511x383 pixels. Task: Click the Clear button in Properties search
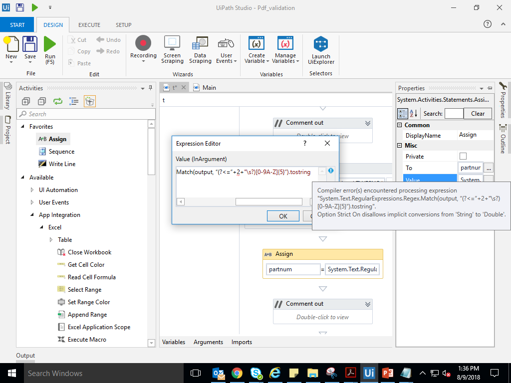478,113
